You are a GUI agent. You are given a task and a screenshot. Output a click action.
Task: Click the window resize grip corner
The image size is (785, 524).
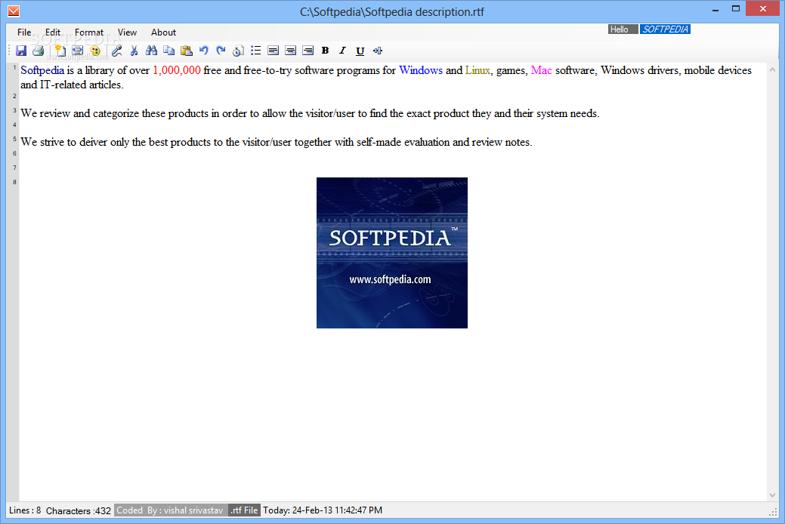click(x=773, y=512)
